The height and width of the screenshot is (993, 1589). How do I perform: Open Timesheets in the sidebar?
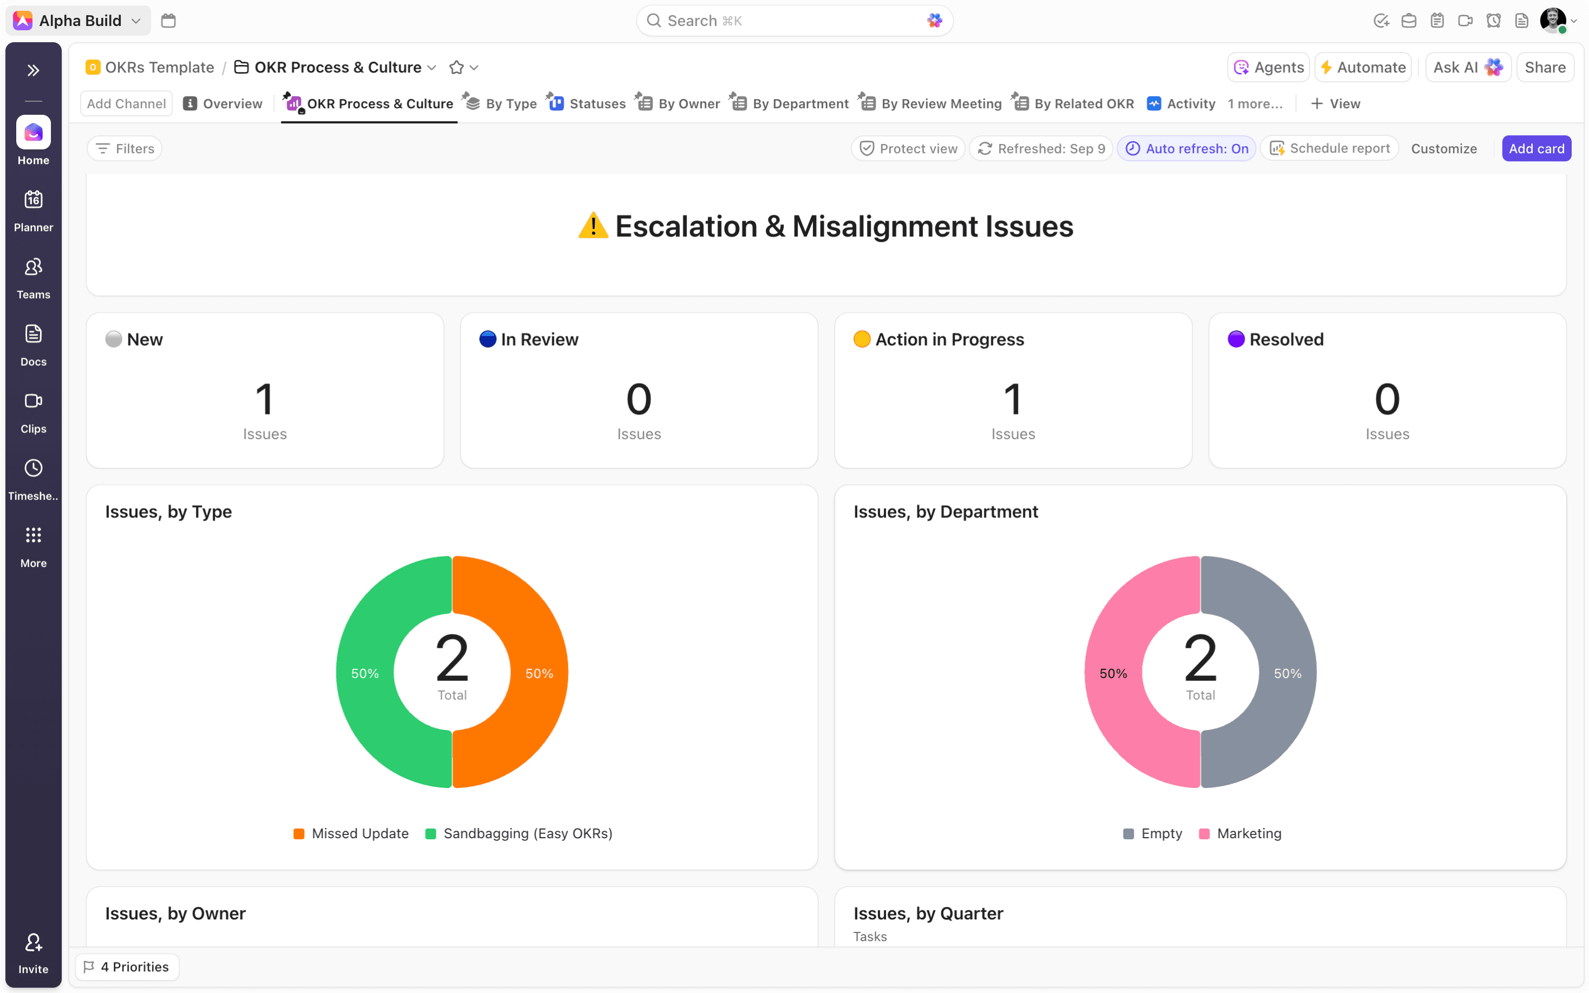34,479
